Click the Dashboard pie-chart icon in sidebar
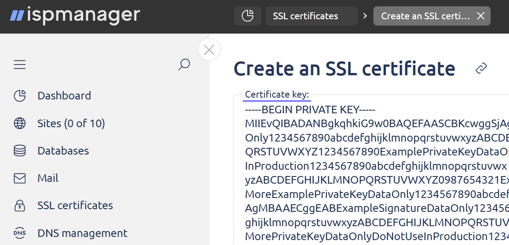 coord(20,96)
